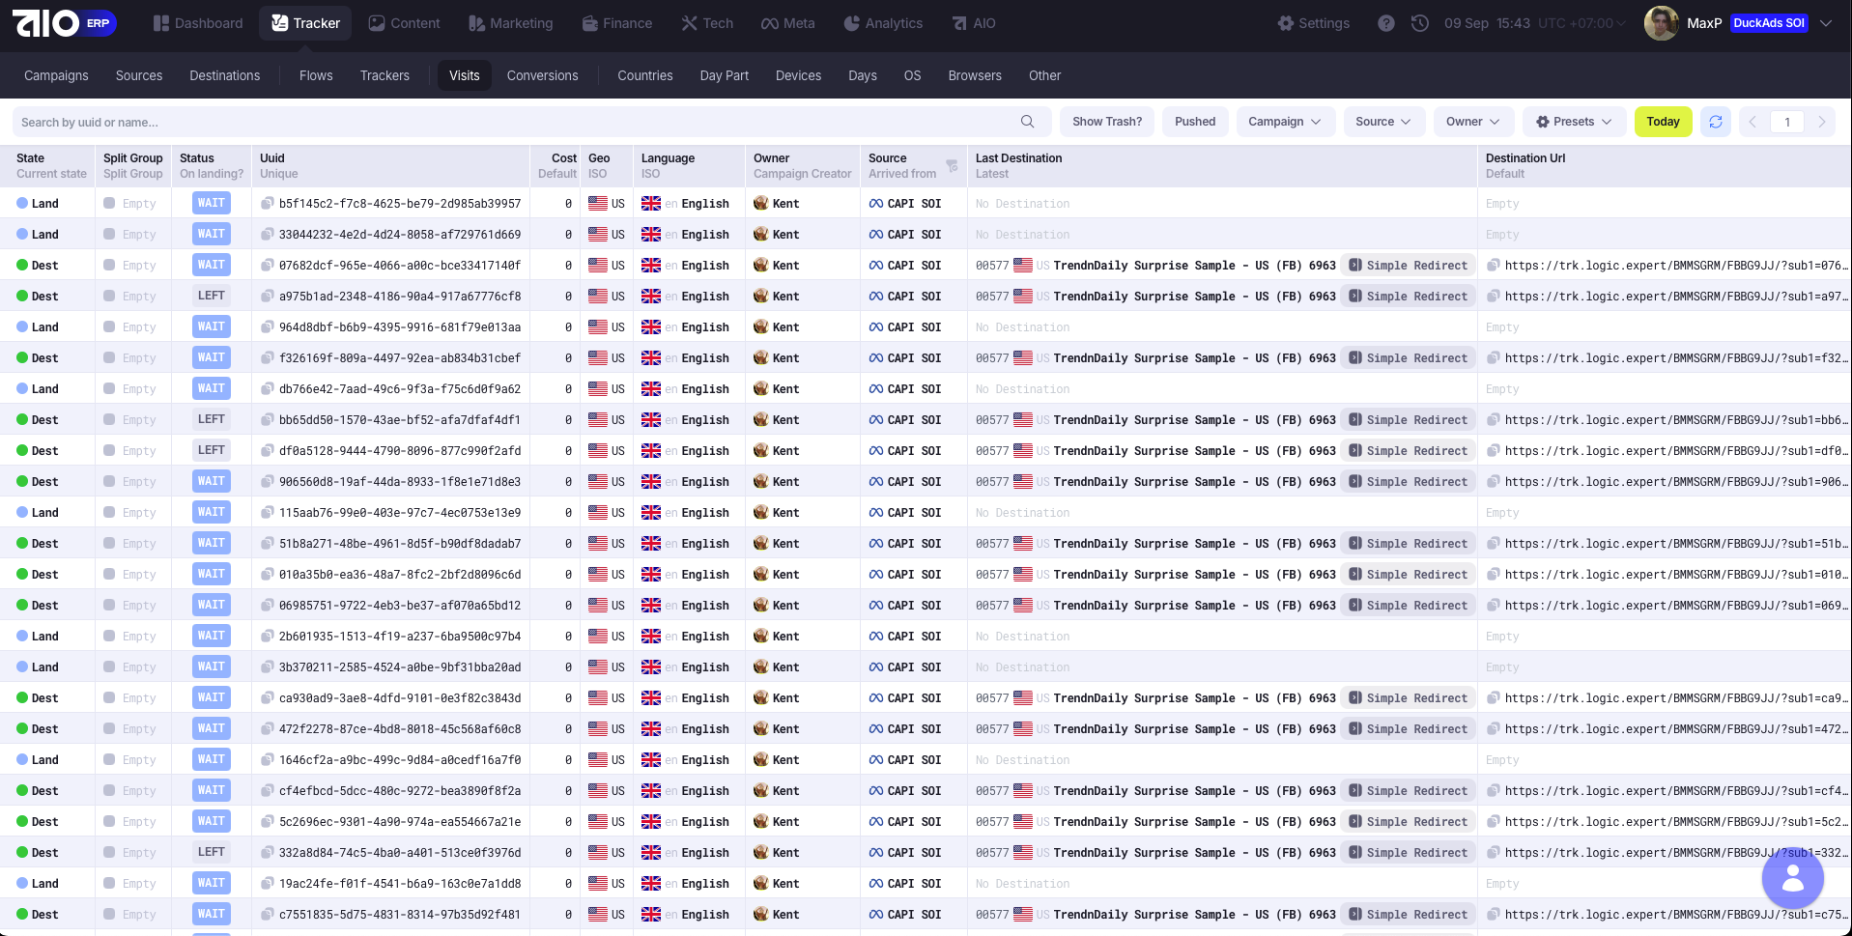Switch to the Conversions tab
The width and height of the screenshot is (1852, 936).
(542, 75)
